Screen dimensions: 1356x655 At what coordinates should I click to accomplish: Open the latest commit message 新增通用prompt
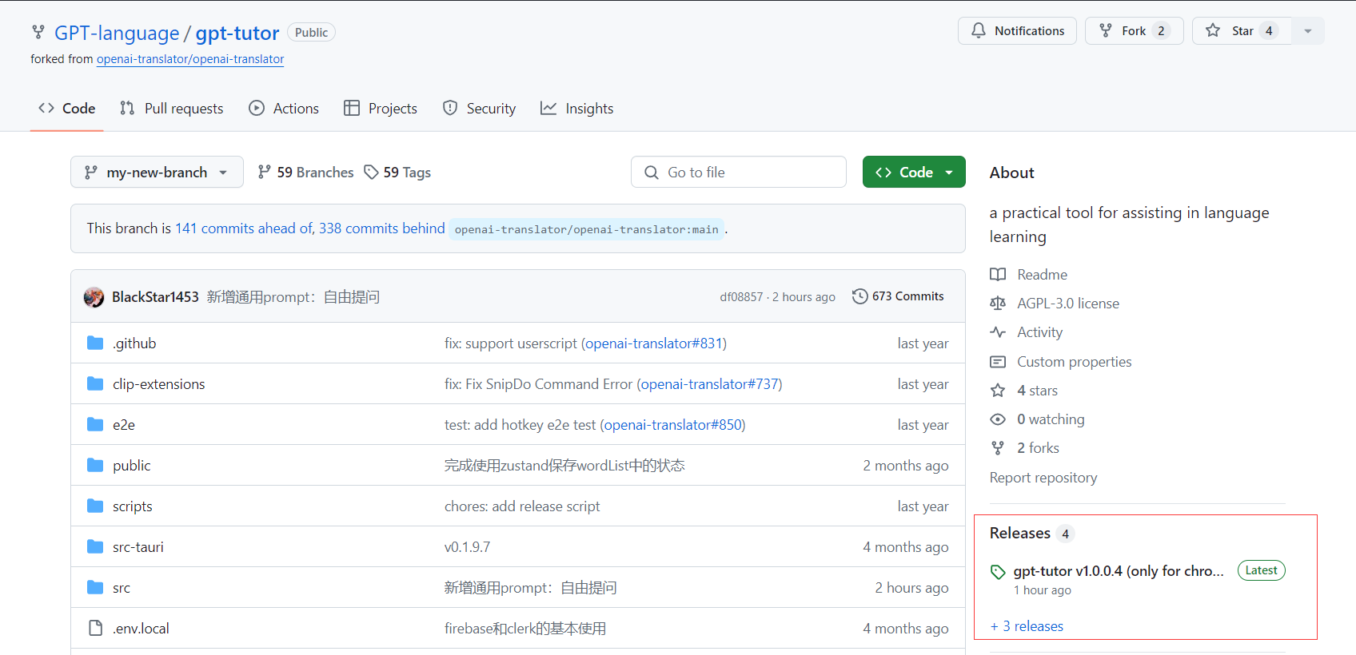coord(293,297)
